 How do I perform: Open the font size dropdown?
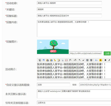click(x=75, y=60)
